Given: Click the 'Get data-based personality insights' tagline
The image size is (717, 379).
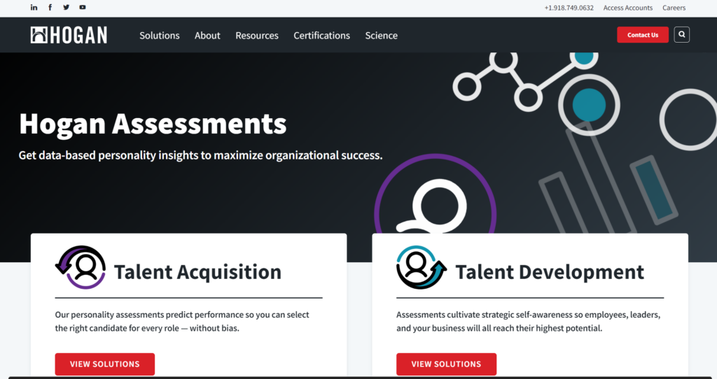Looking at the screenshot, I should (200, 155).
